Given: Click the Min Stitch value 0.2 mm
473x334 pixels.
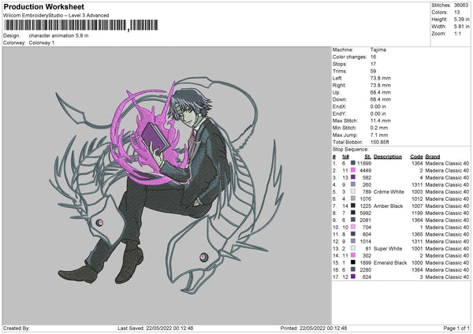Looking at the screenshot, I should point(379,128).
